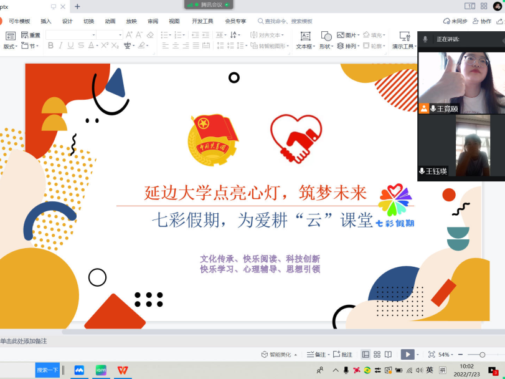Align text right

pos(186,46)
